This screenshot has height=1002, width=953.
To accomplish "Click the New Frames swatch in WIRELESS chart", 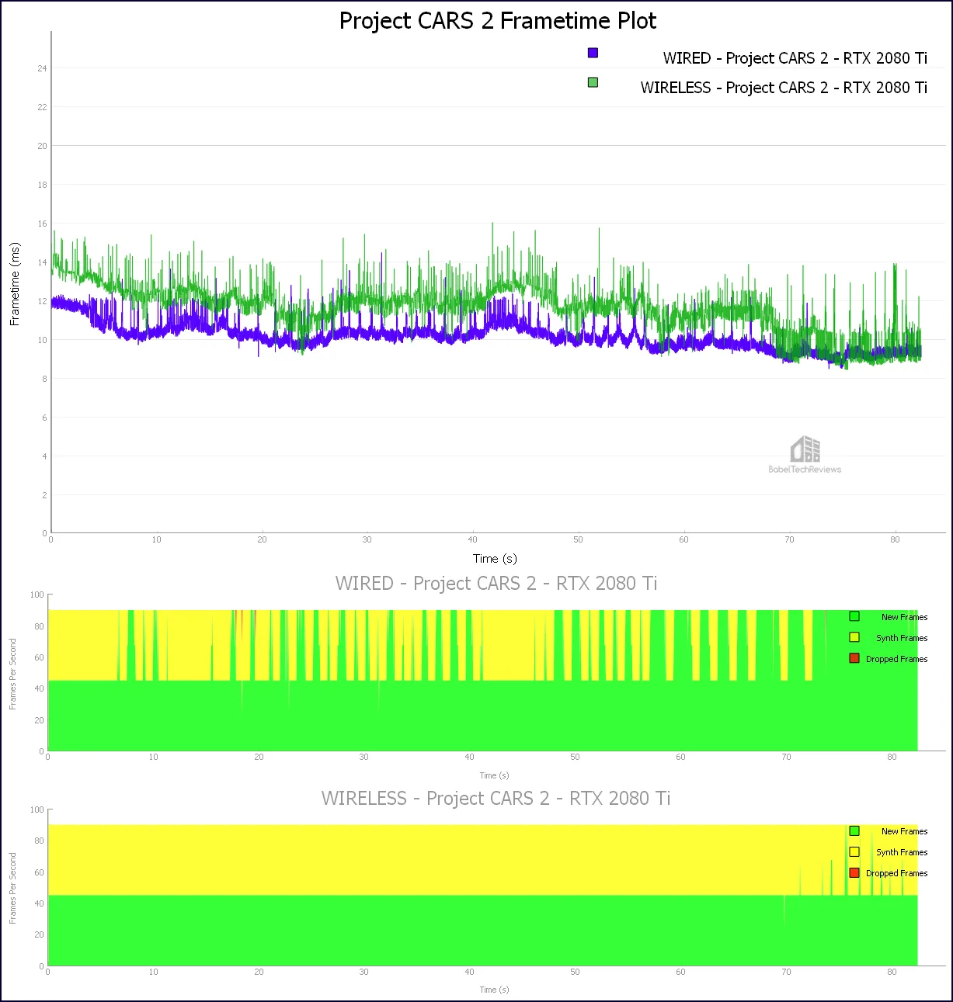I will pos(854,830).
